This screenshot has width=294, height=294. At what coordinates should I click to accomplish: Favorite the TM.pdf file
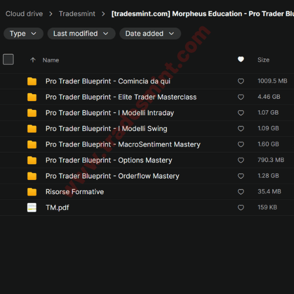pos(241,208)
